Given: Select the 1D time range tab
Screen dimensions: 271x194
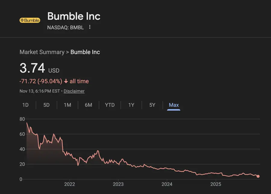Looking at the screenshot, I should click(x=26, y=105).
